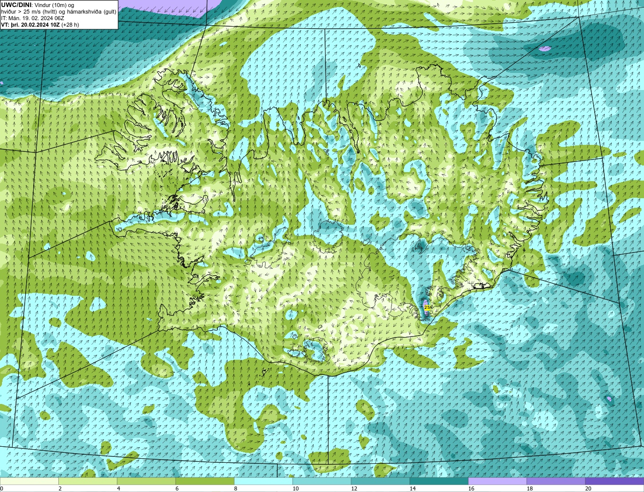Click the 16–18 m/s light lavender legend swatch
Image resolution: width=644 pixels, height=492 pixels.
(x=498, y=481)
